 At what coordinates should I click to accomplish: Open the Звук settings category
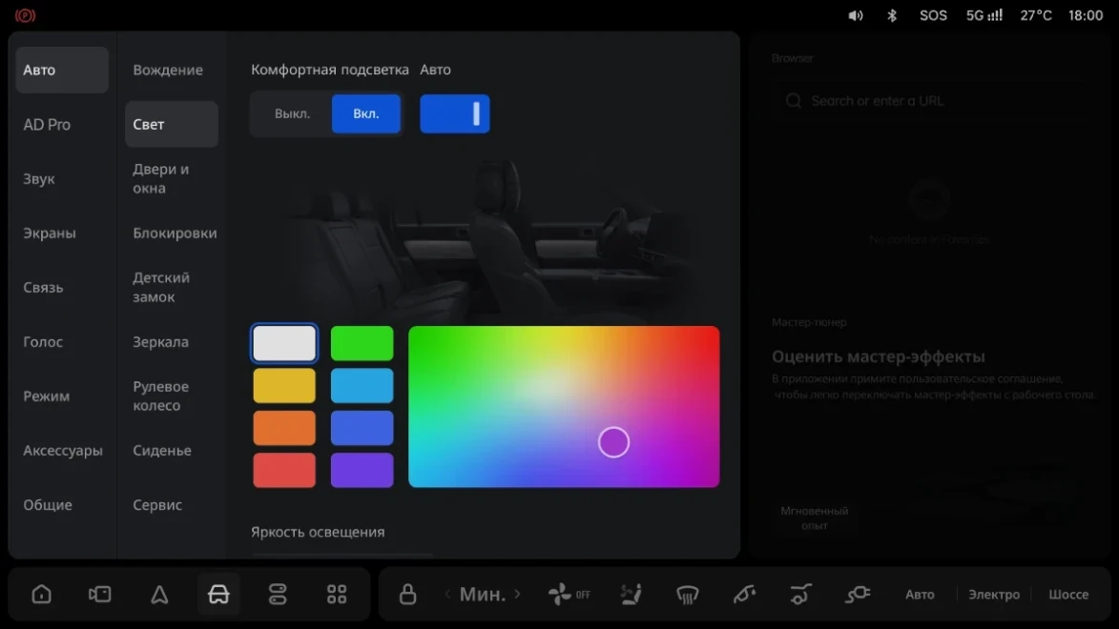pyautogui.click(x=39, y=179)
